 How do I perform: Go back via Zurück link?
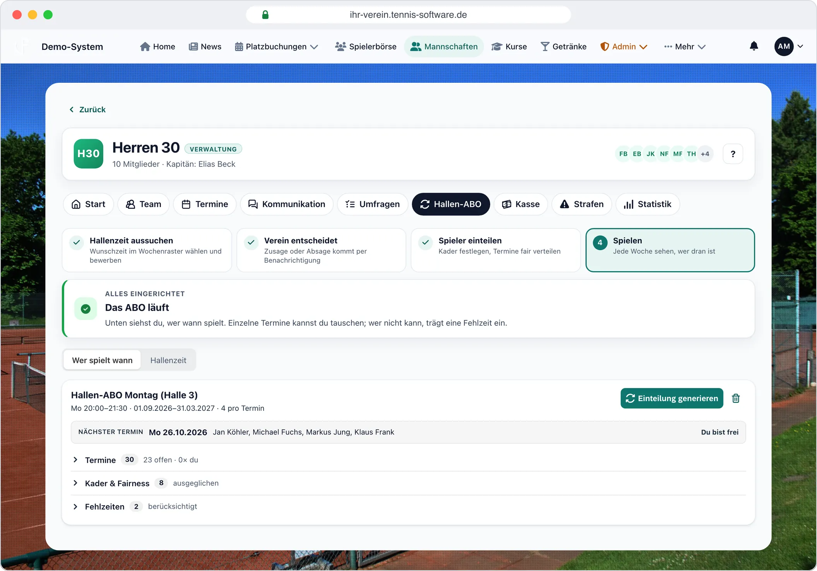(87, 109)
